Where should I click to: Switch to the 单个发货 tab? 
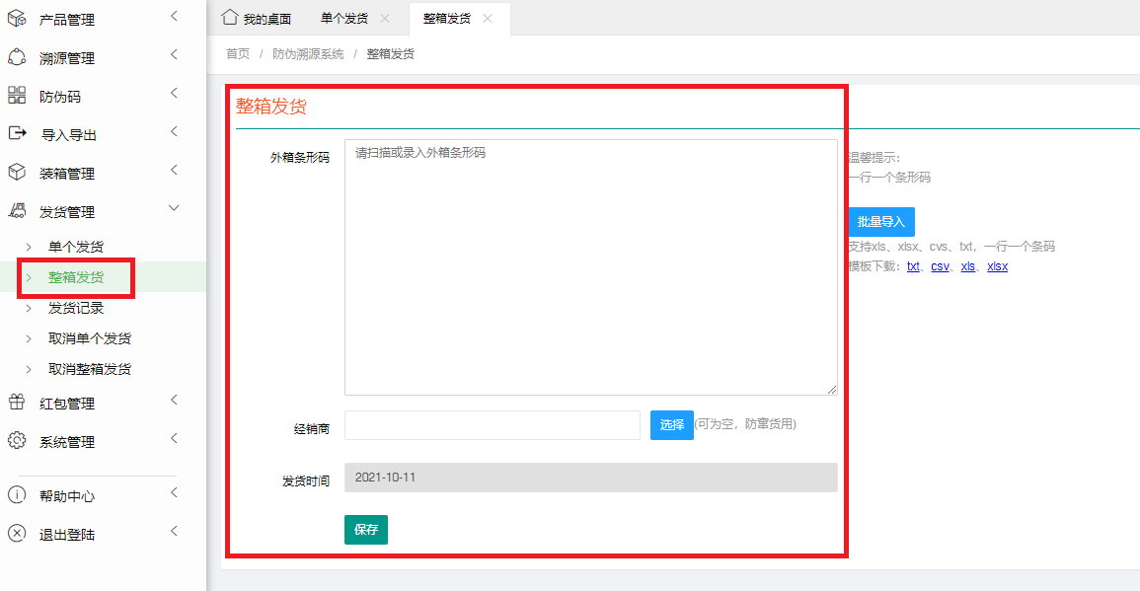click(x=344, y=19)
